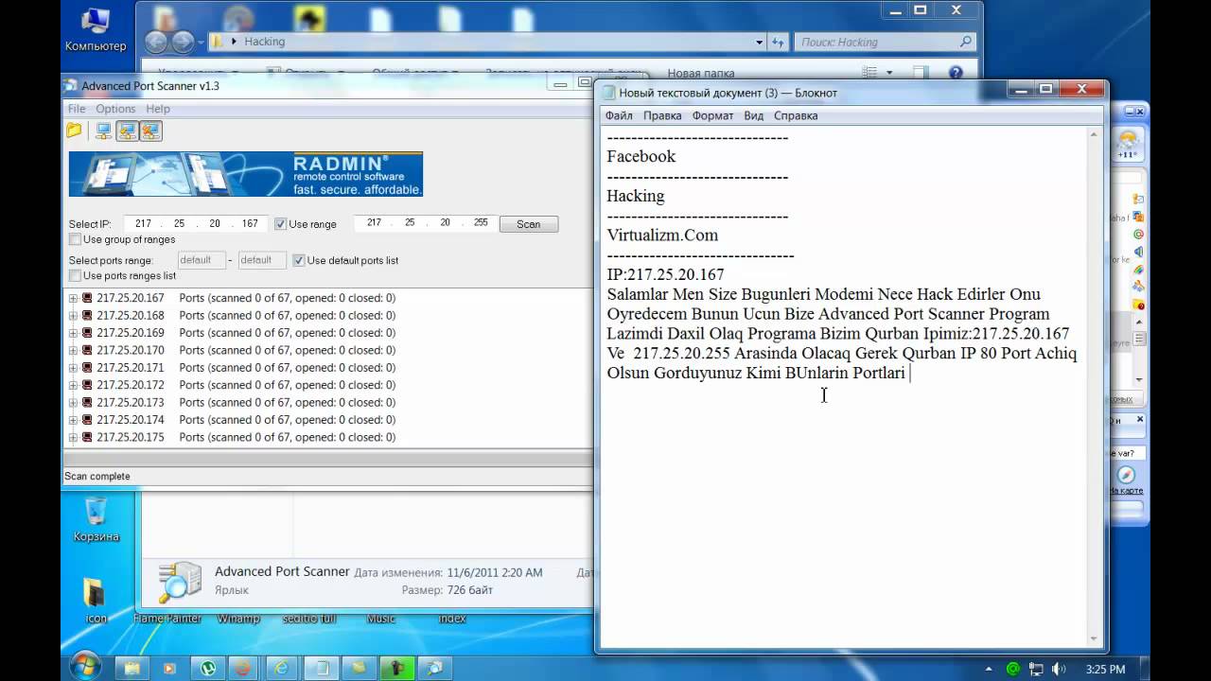Click the third Port Scanner toolbar icon

click(127, 131)
